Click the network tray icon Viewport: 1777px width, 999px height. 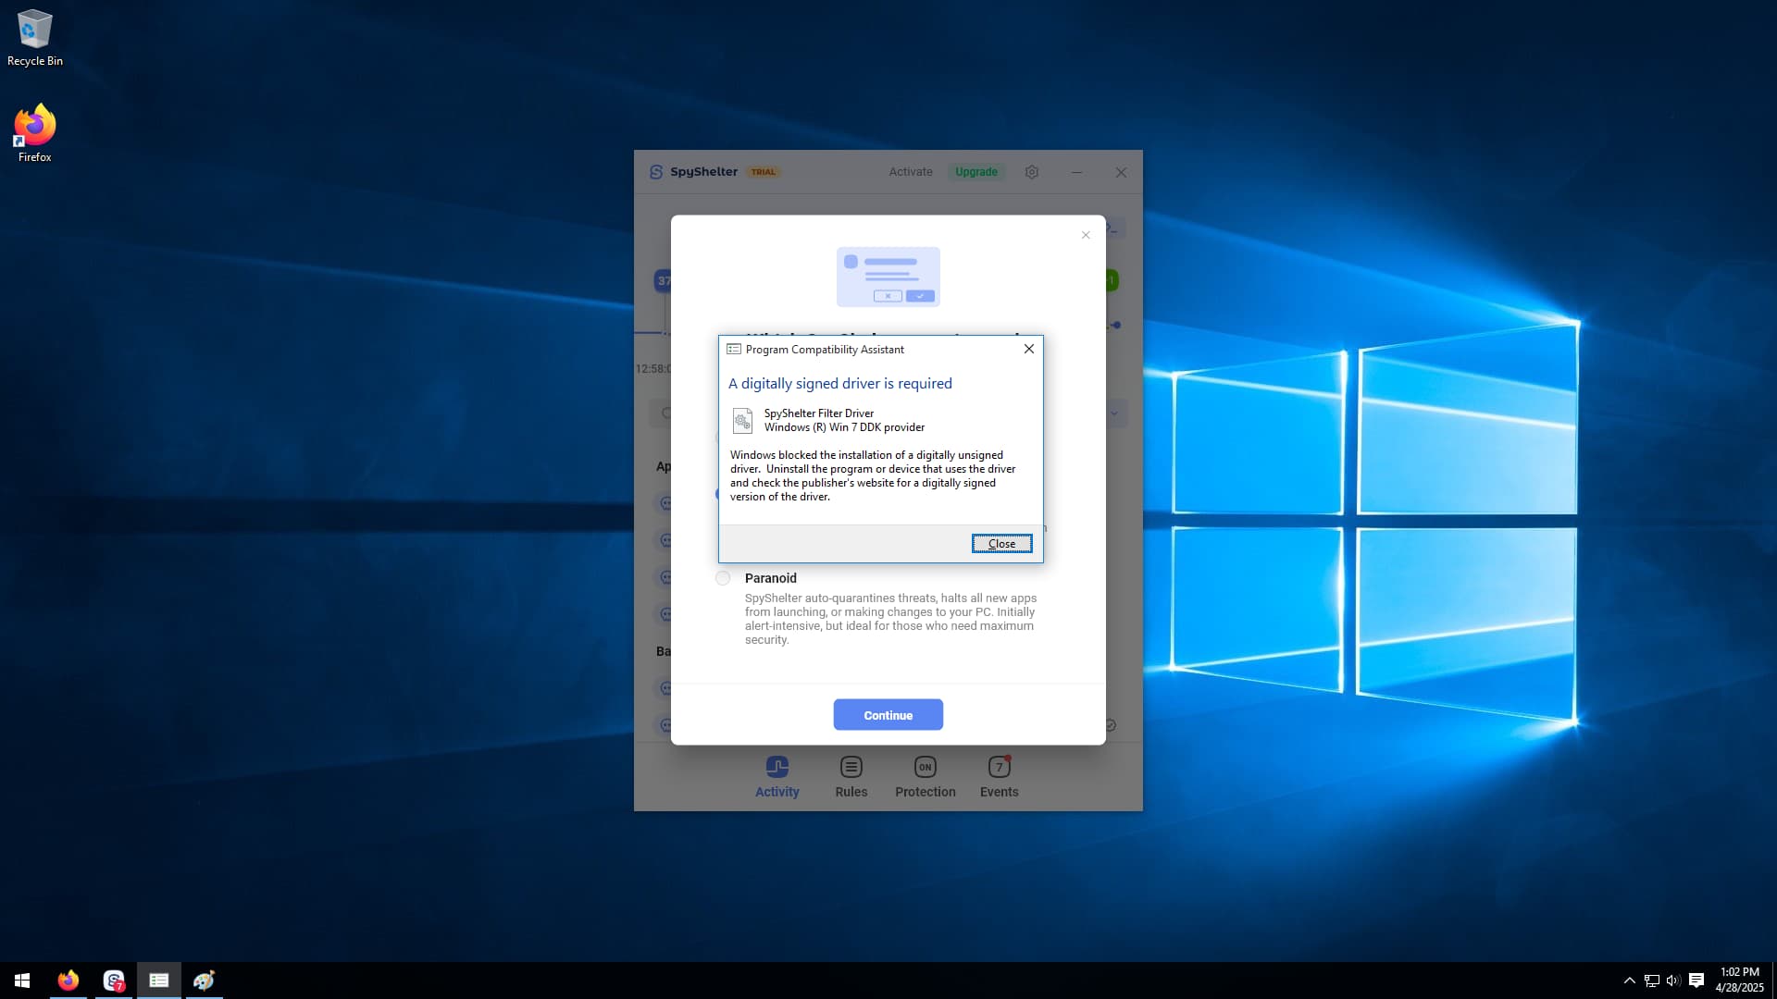(x=1651, y=980)
